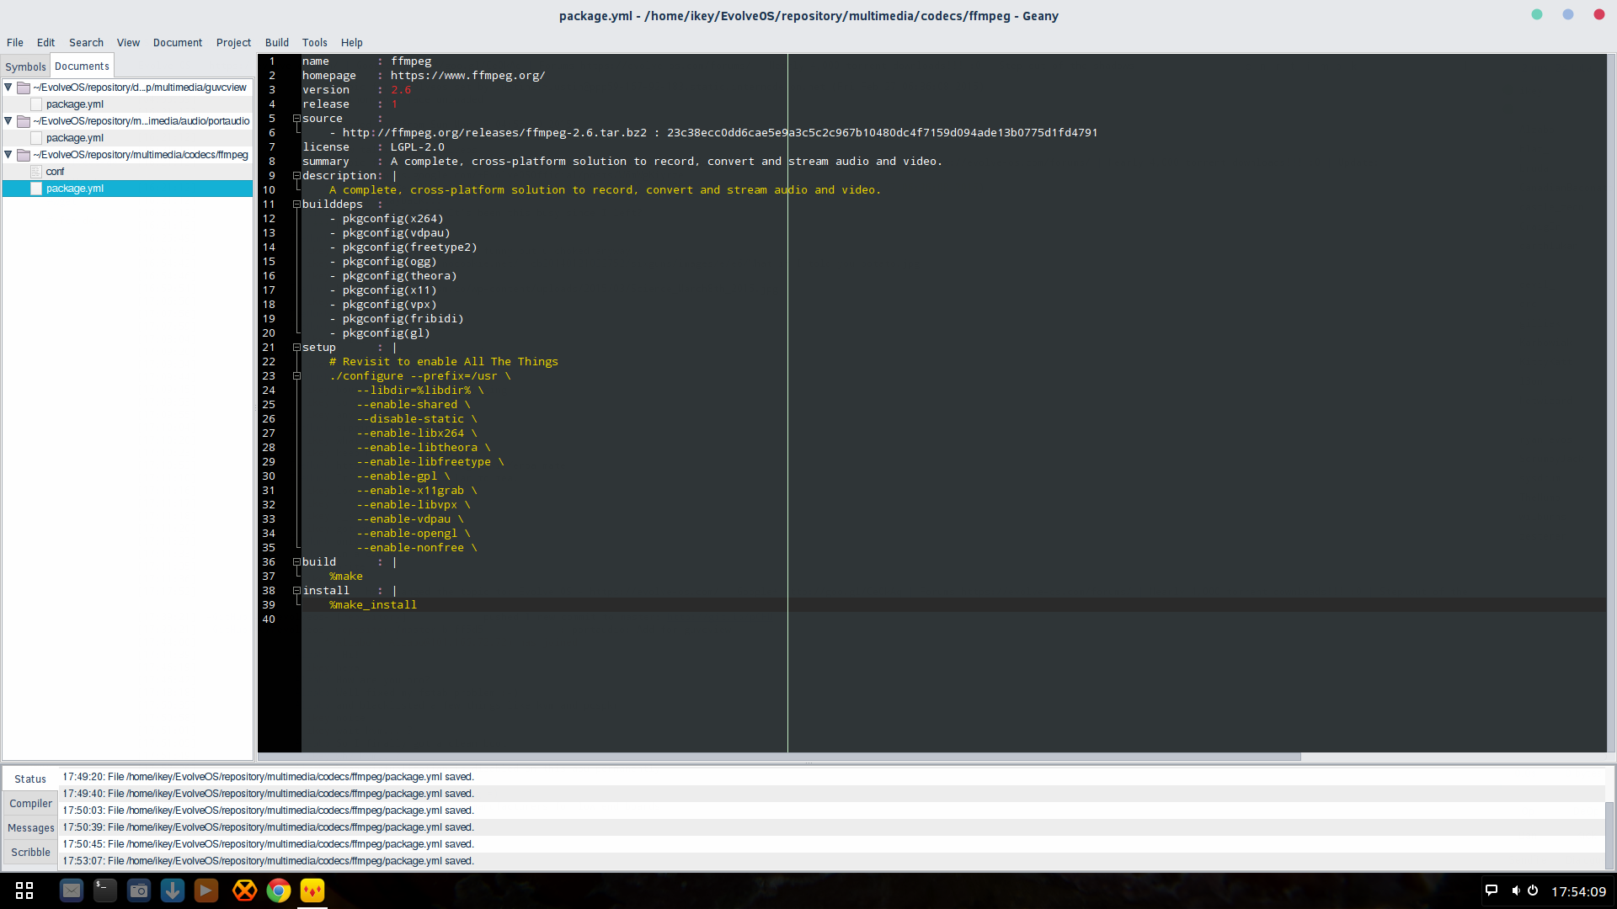Viewport: 1617px width, 909px height.
Task: Click the editor horizontal scrollbar
Action: coord(779,757)
